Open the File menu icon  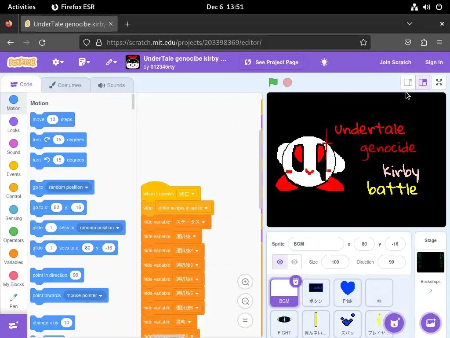84,62
